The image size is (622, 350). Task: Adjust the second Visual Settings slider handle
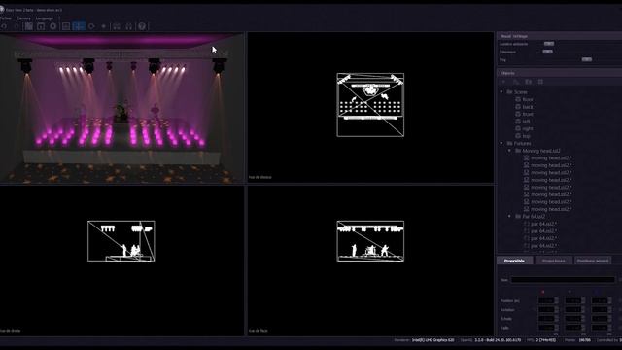[x=547, y=52]
